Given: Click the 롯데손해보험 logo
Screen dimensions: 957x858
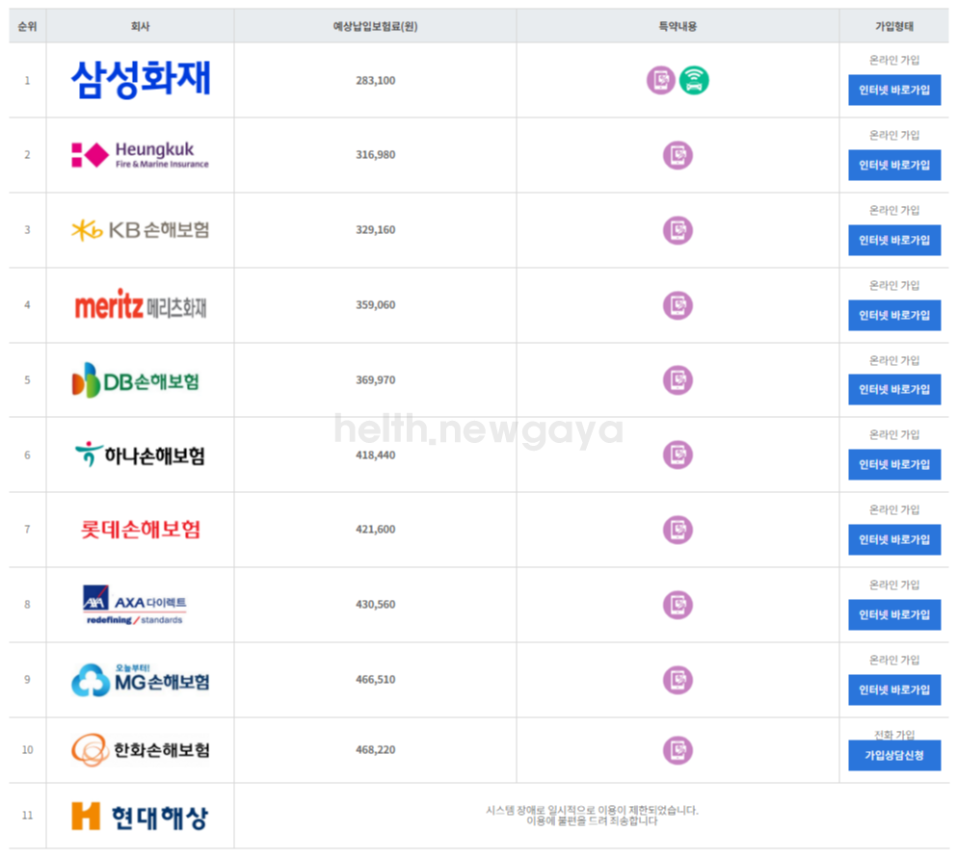Looking at the screenshot, I should click(141, 530).
